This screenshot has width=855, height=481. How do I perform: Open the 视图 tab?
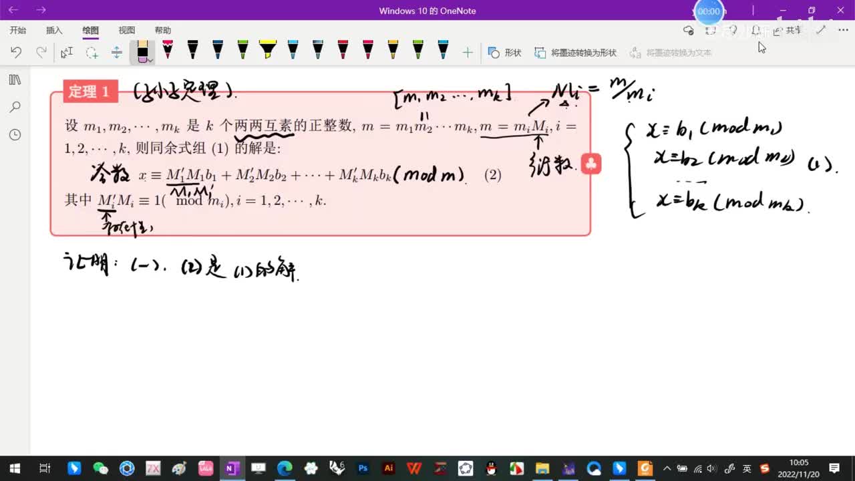126,30
